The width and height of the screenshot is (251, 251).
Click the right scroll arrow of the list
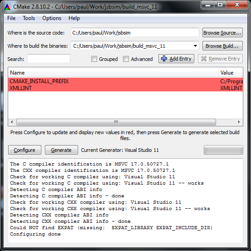tap(239, 122)
